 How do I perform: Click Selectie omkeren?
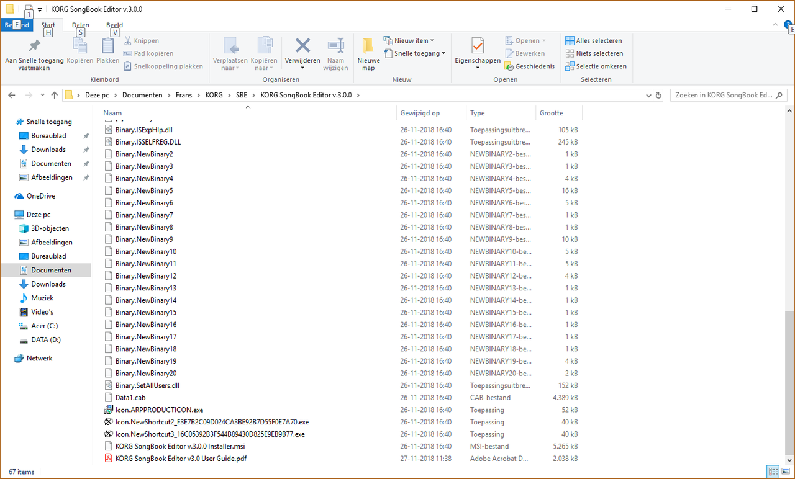596,66
